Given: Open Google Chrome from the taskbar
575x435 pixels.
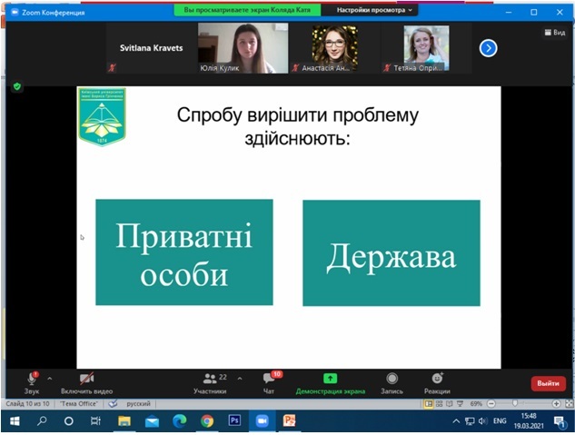Looking at the screenshot, I should click(x=206, y=421).
